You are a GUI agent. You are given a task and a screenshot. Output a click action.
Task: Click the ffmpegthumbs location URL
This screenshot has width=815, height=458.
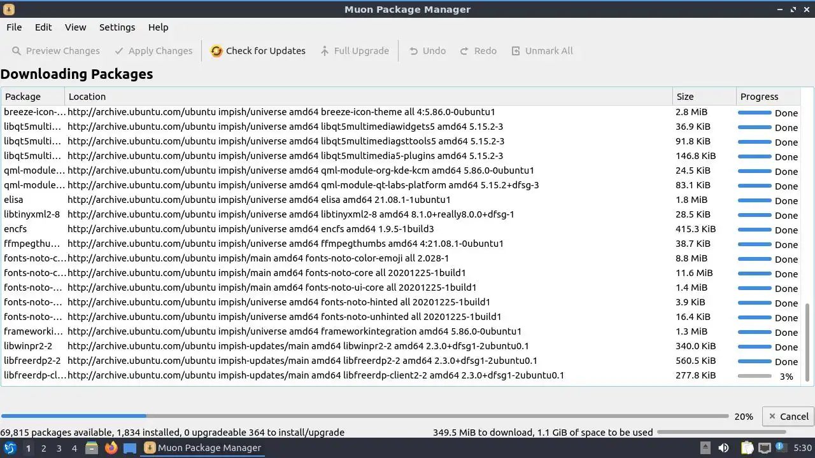point(285,244)
